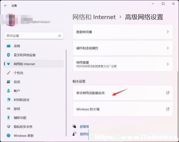Click external link icon for 更多网络适配器选项

click(168, 93)
